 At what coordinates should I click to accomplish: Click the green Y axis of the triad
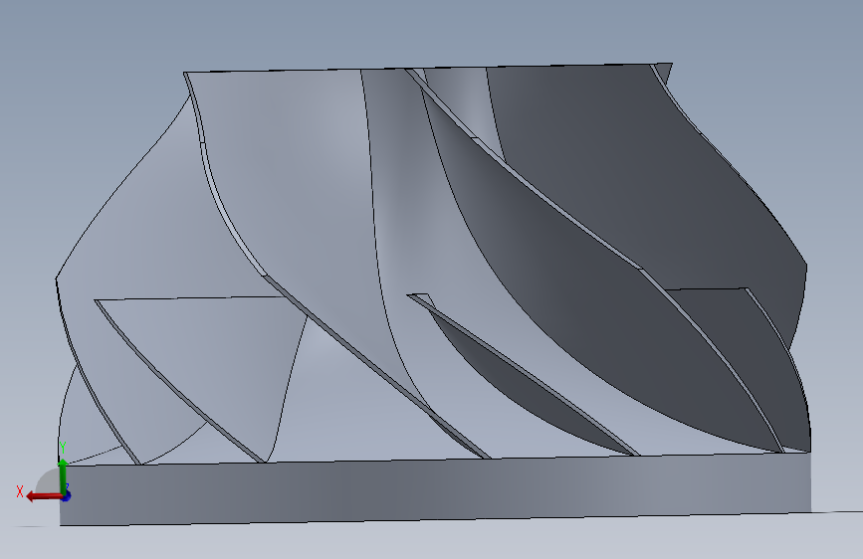(63, 475)
